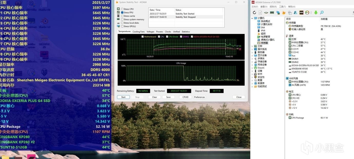This screenshot has height=159, width=354.
Task: Expand the 操作系统 tree node
Action: pos(252,49)
